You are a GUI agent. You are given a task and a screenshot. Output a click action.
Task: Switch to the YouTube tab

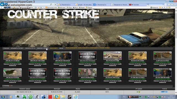pyautogui.click(x=137, y=5)
